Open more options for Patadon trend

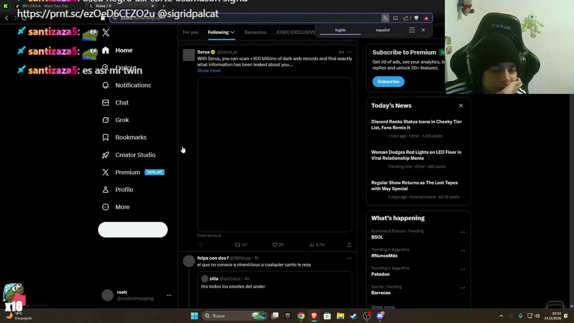(x=463, y=269)
